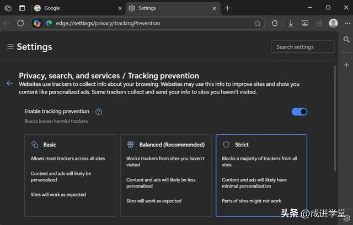Switch to the Settings tab
Image resolution: width=353 pixels, height=225 pixels.
point(173,8)
